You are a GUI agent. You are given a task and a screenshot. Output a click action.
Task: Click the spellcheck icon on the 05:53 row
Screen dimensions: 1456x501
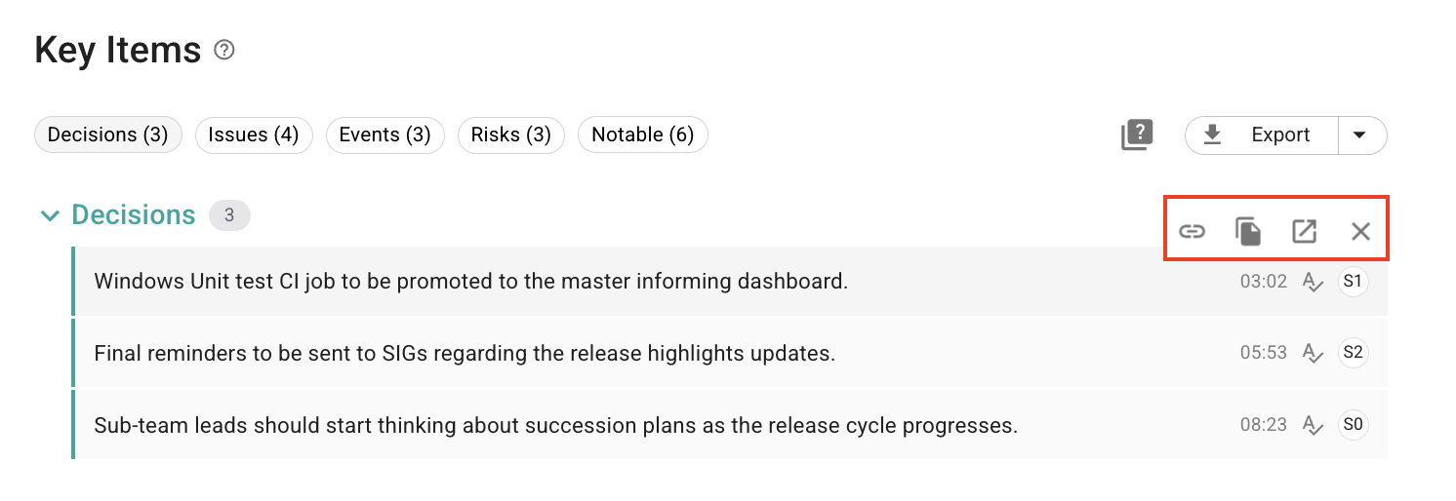pos(1314,353)
